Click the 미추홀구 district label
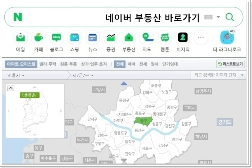 48,159
